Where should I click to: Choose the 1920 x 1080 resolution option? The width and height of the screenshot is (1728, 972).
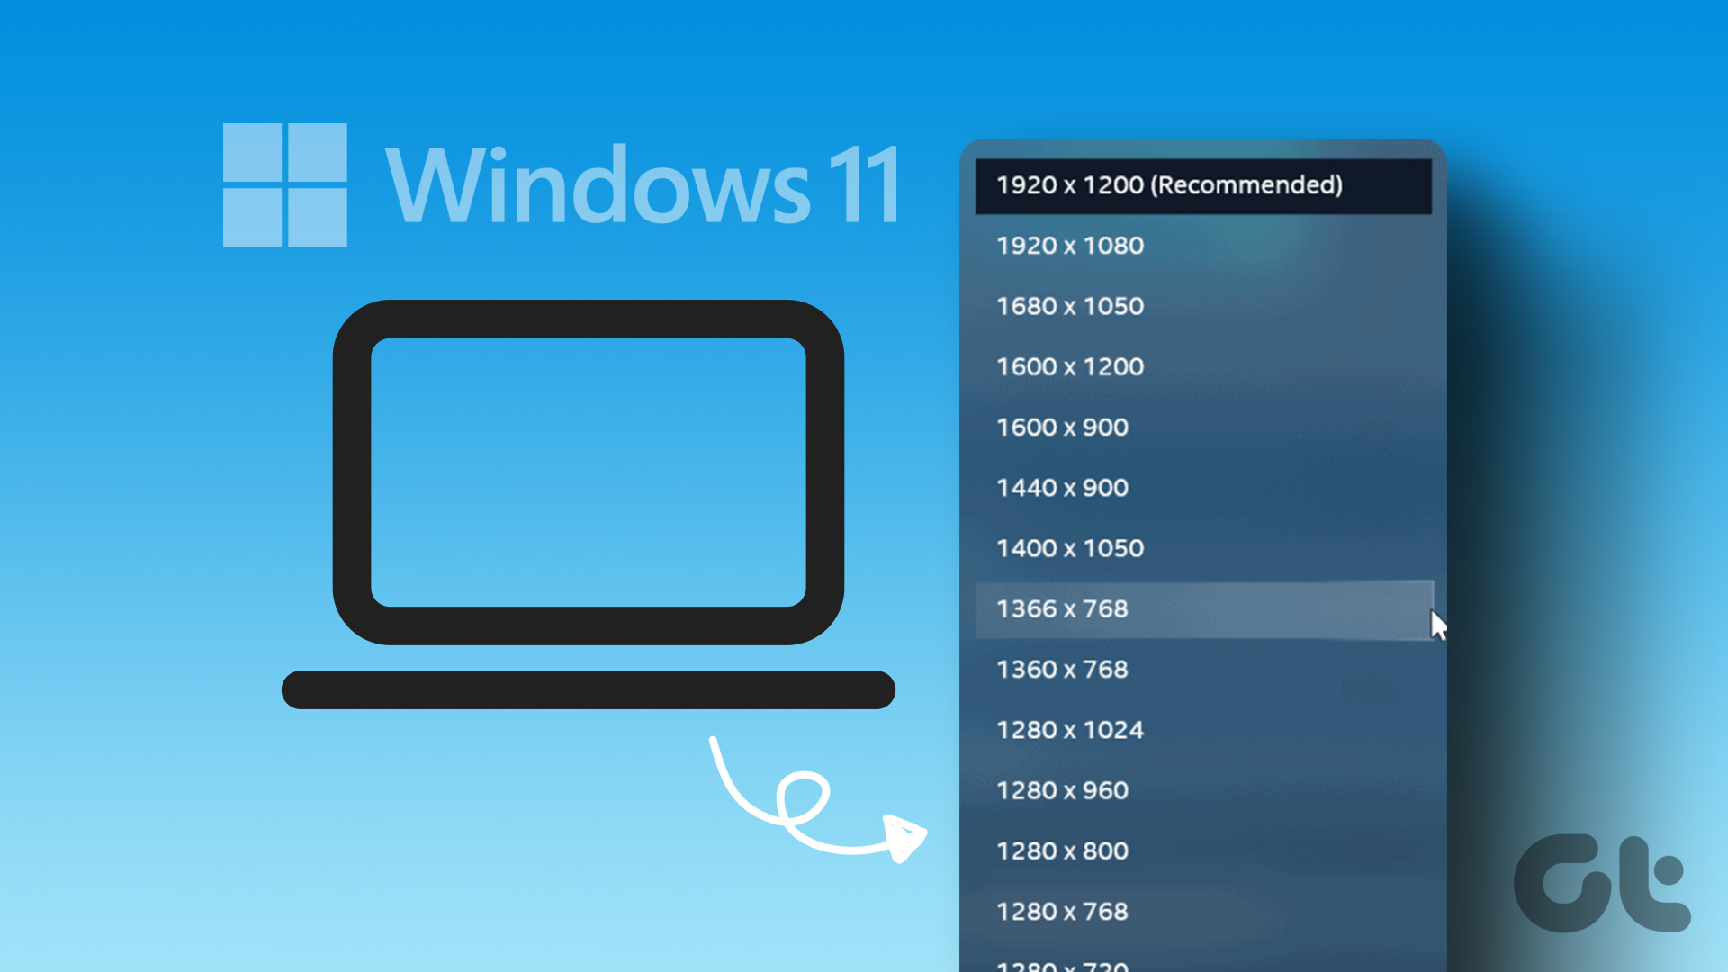click(x=1203, y=246)
